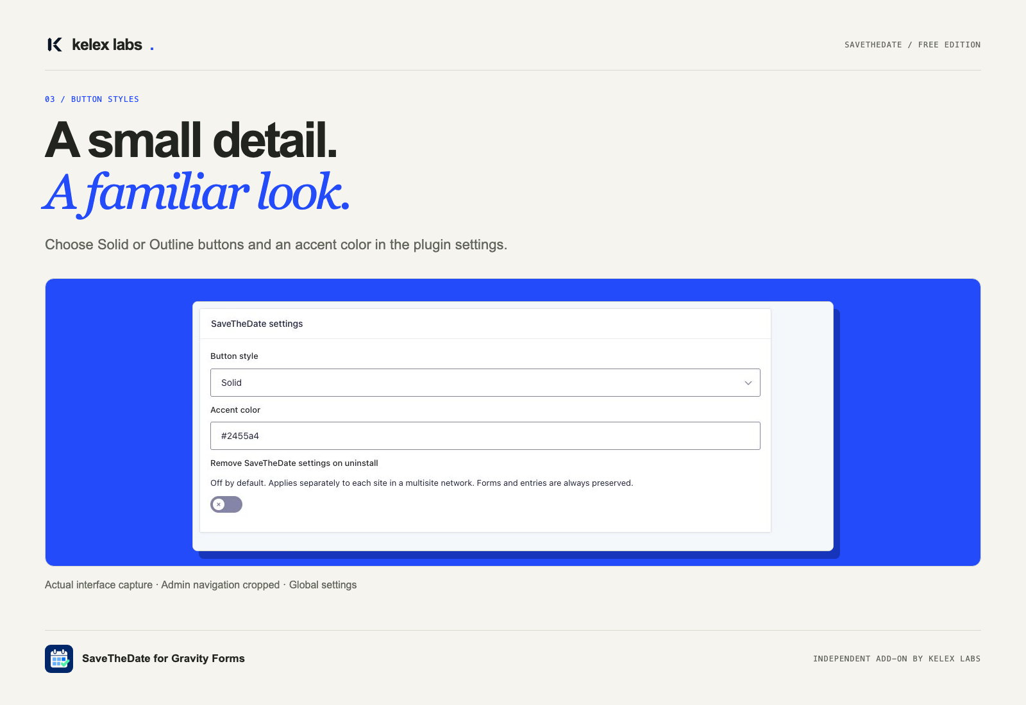The image size is (1026, 705).
Task: Click 'Remove SaveTheDate settings on uninstall' label
Action: tap(294, 463)
